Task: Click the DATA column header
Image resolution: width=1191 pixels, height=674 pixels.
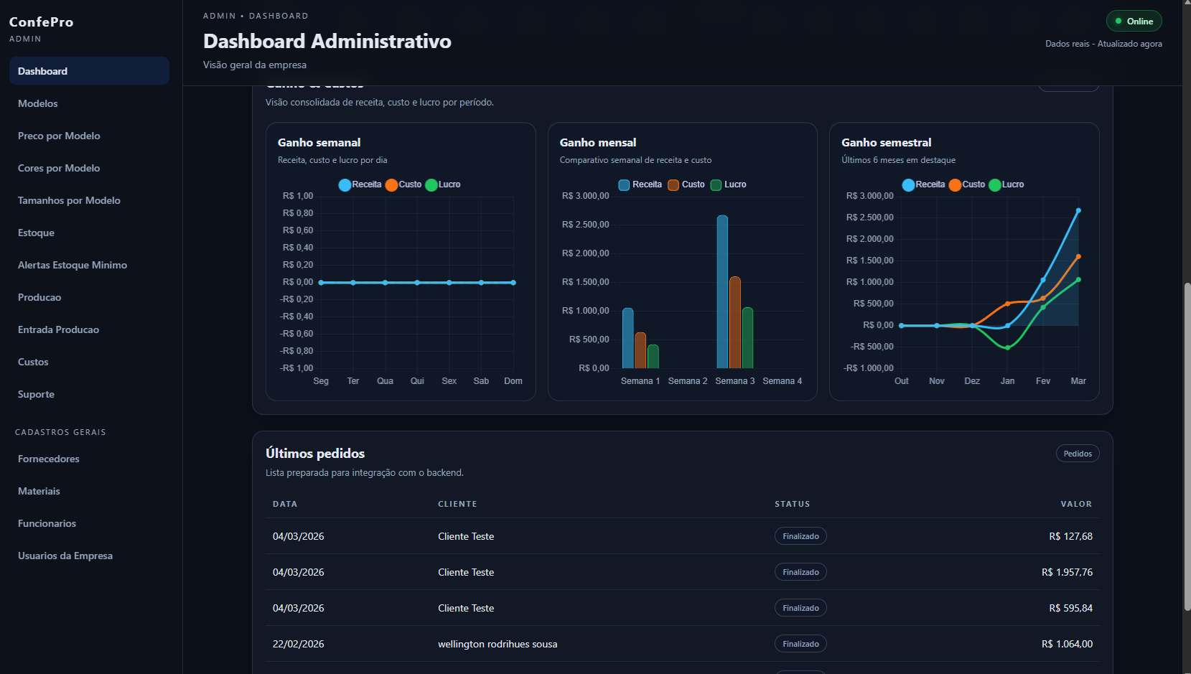Action: [x=285, y=504]
